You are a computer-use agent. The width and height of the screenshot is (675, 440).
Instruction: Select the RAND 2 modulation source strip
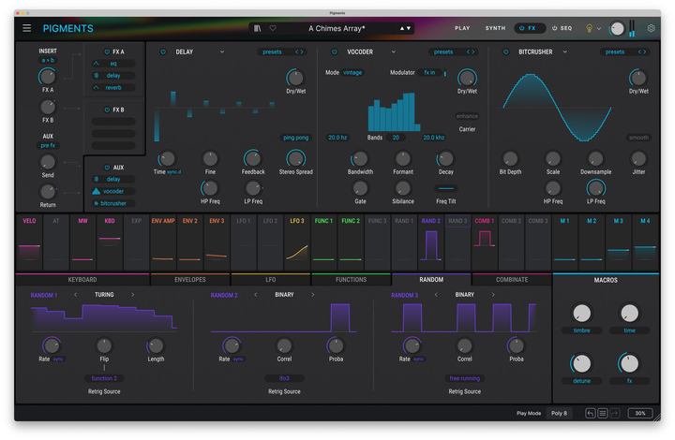[431, 242]
